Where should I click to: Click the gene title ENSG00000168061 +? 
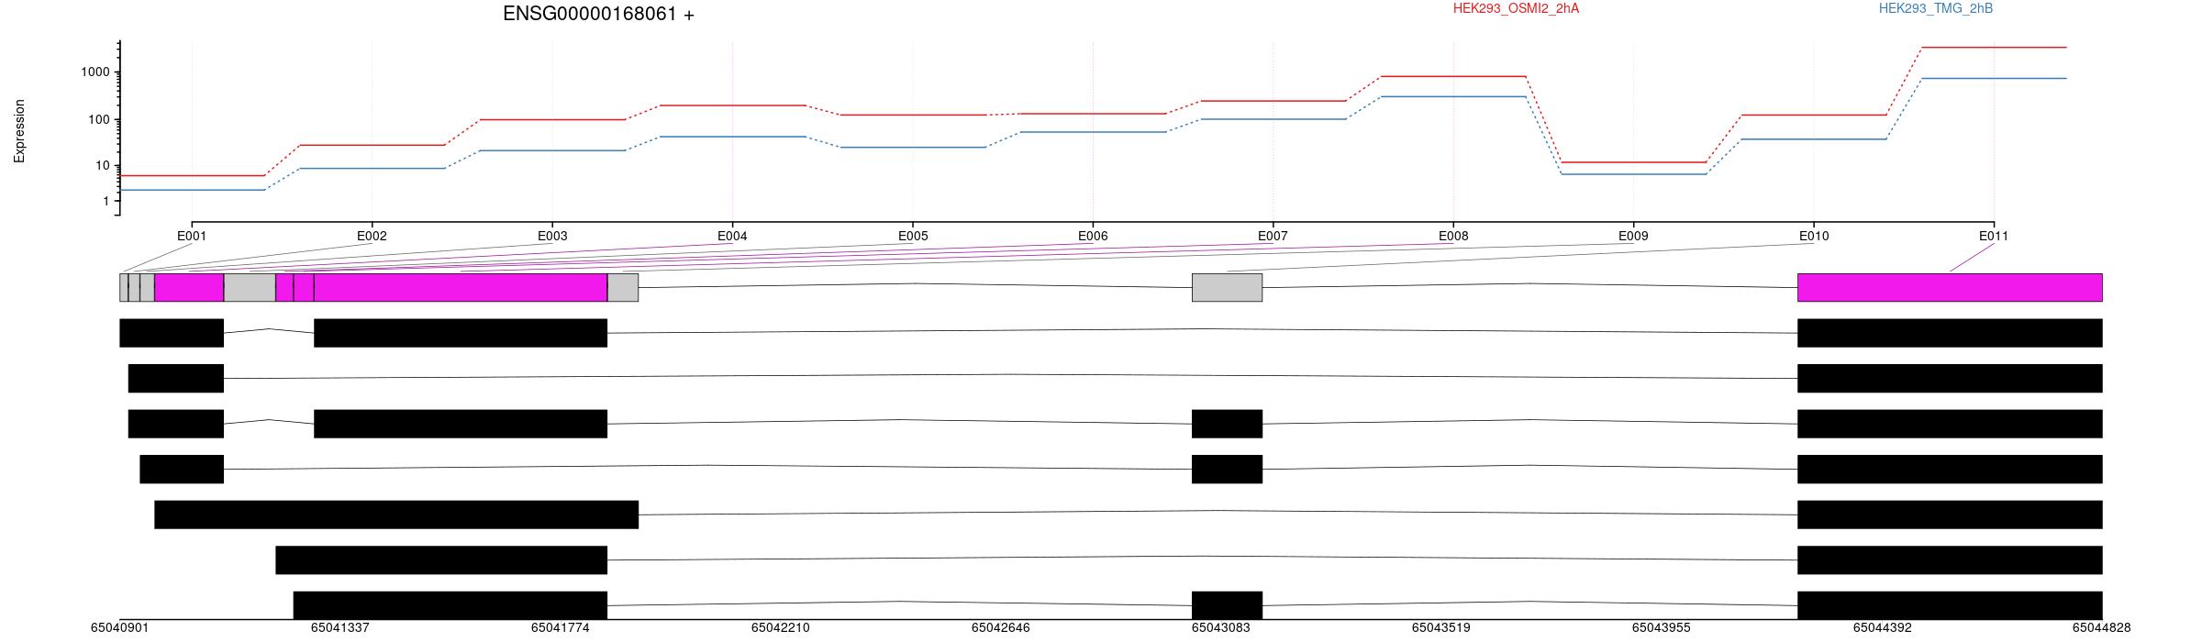pos(598,14)
